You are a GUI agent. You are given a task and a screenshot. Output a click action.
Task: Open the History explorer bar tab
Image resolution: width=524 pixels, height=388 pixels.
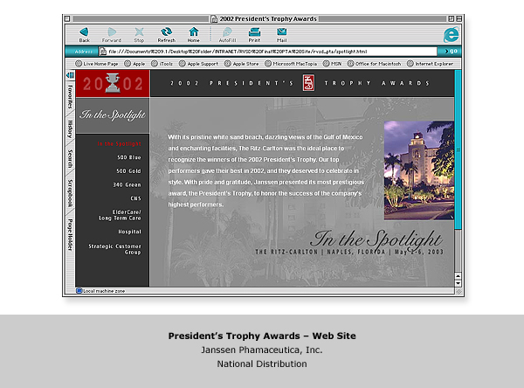pyautogui.click(x=70, y=129)
